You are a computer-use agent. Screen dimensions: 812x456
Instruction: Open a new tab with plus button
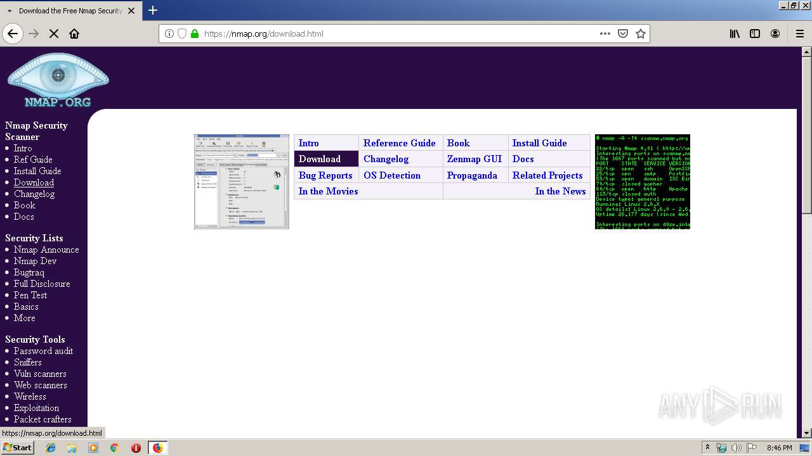(x=153, y=10)
